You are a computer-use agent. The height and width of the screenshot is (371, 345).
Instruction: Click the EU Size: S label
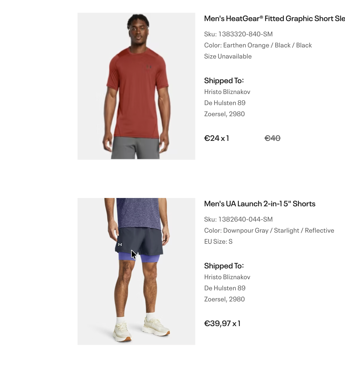(218, 242)
